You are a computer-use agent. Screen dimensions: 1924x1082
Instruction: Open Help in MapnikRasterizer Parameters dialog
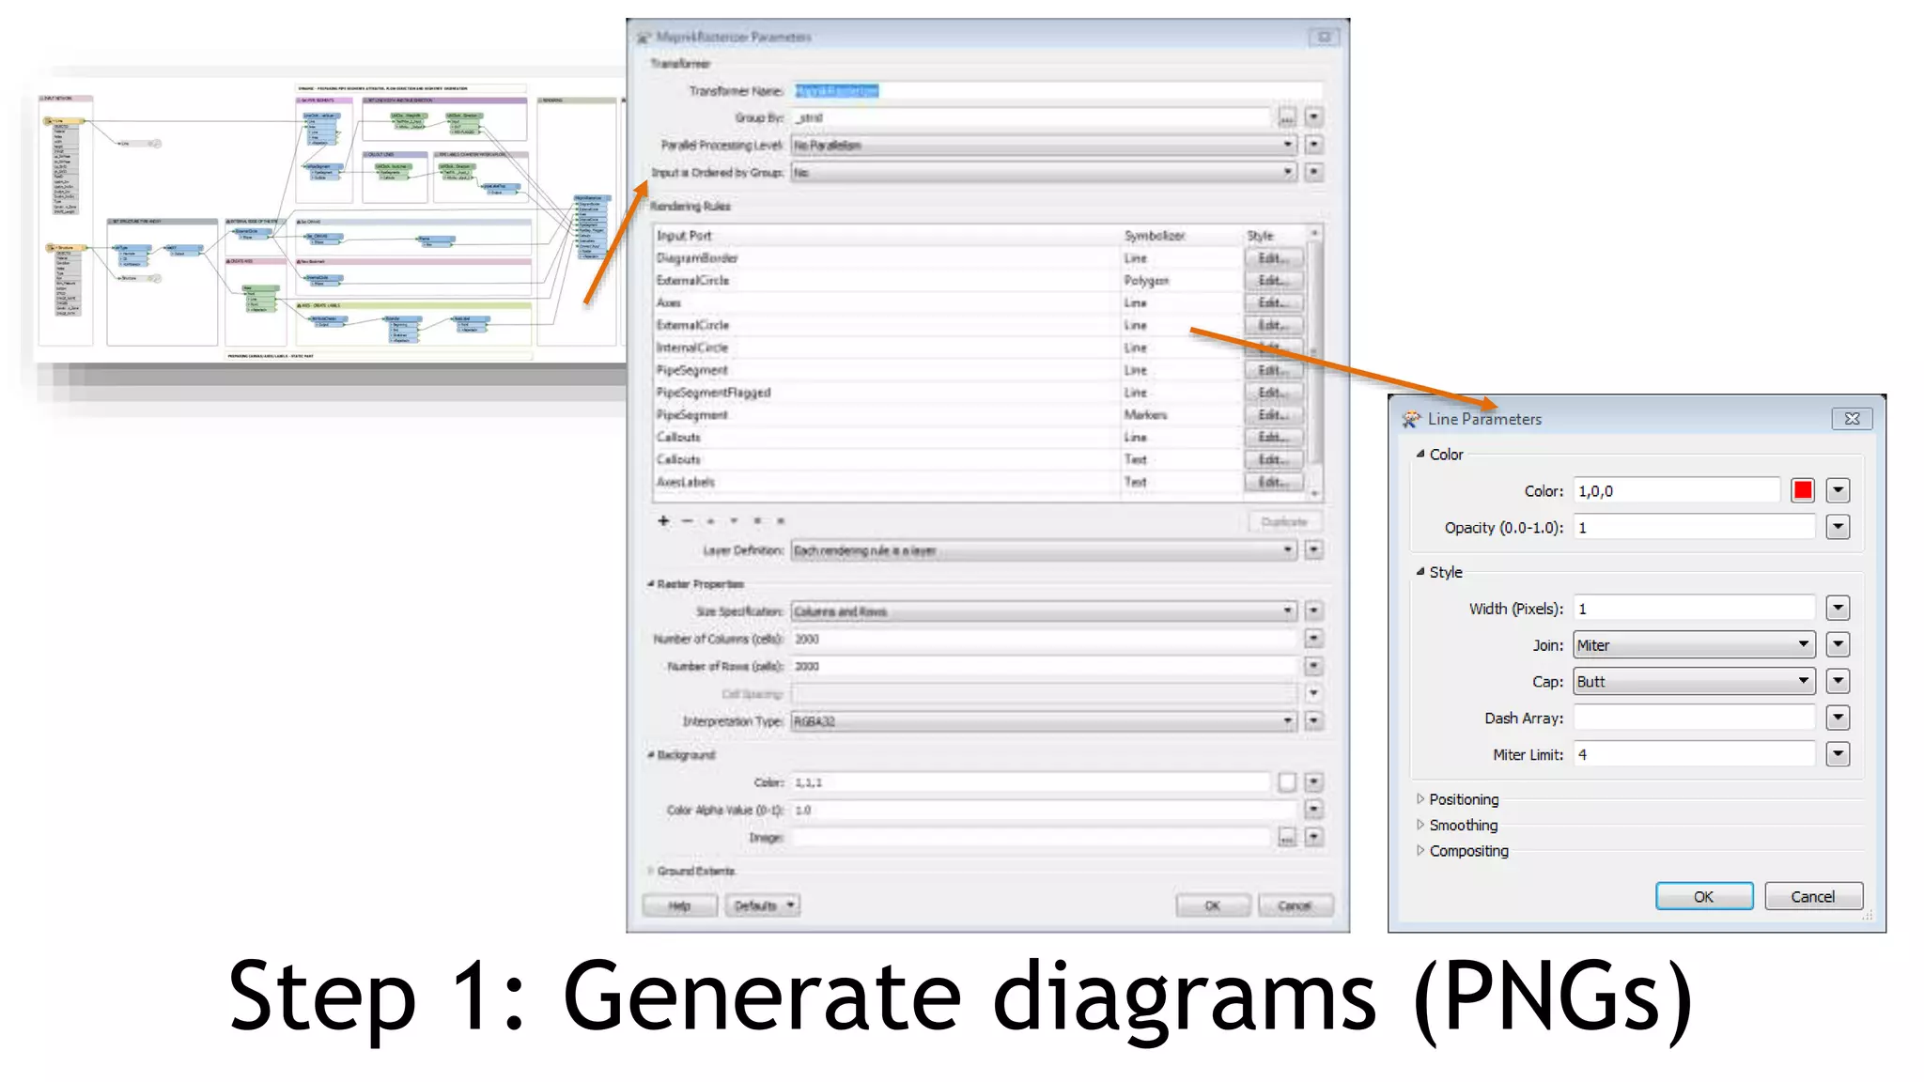679,905
